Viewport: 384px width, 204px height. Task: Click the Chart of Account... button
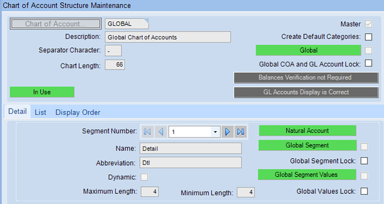(x=56, y=24)
